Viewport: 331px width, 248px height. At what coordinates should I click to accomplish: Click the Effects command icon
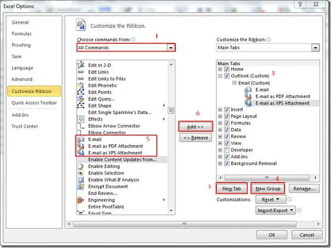81,119
